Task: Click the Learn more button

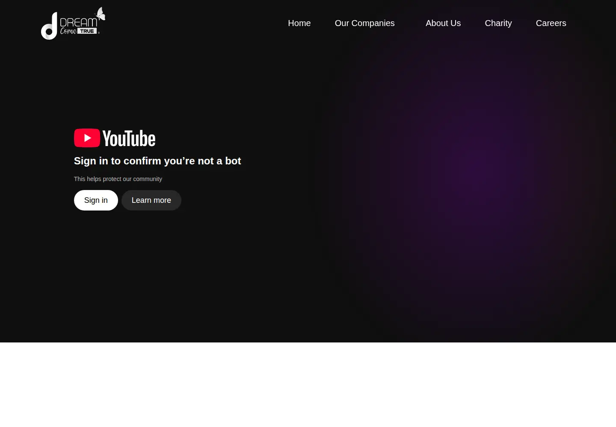Action: click(151, 200)
